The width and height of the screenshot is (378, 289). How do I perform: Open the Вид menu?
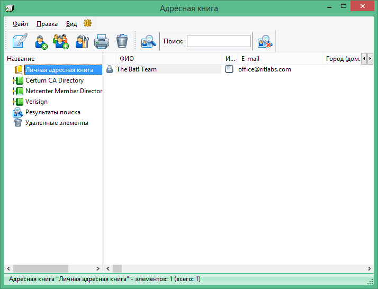[x=71, y=24]
